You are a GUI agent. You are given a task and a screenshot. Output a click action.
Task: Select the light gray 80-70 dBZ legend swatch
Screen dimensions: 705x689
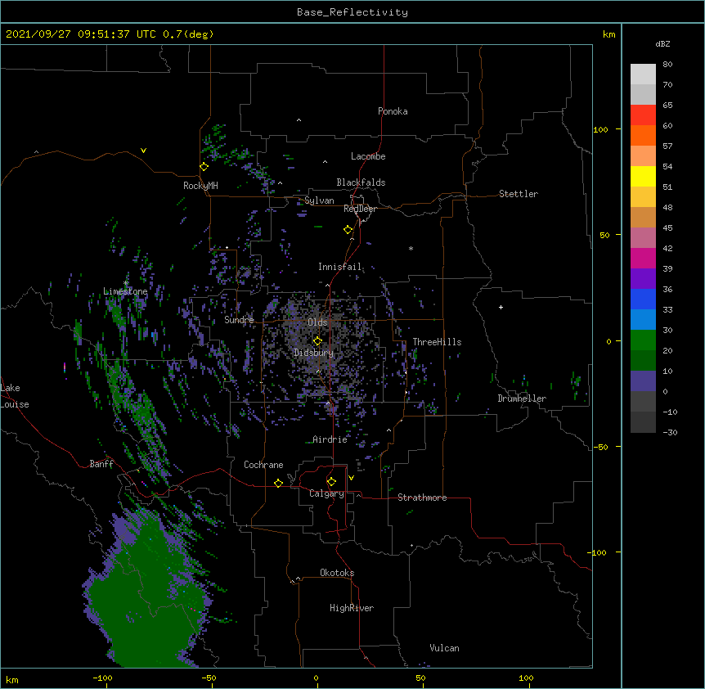(643, 74)
